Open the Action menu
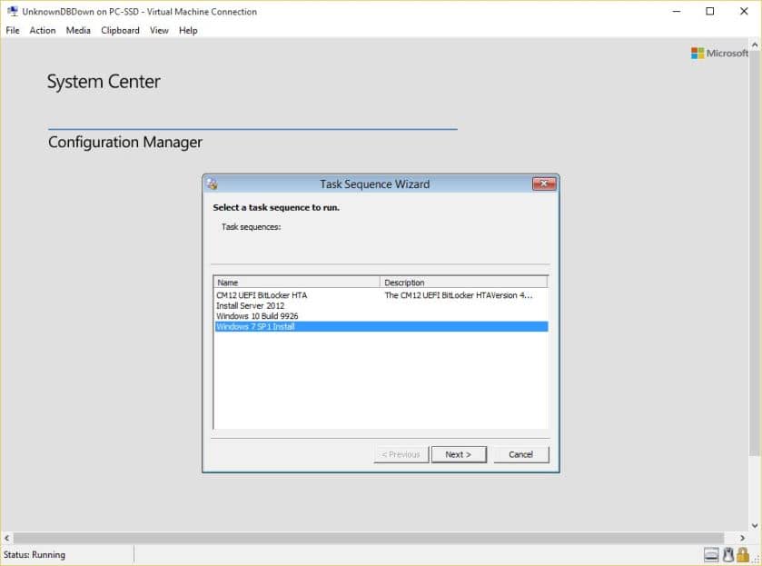The image size is (762, 566). 42,30
